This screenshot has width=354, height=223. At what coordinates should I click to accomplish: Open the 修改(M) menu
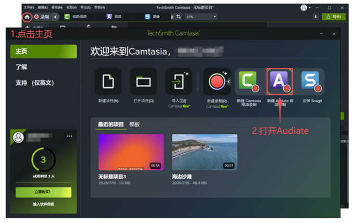pyautogui.click(x=57, y=7)
